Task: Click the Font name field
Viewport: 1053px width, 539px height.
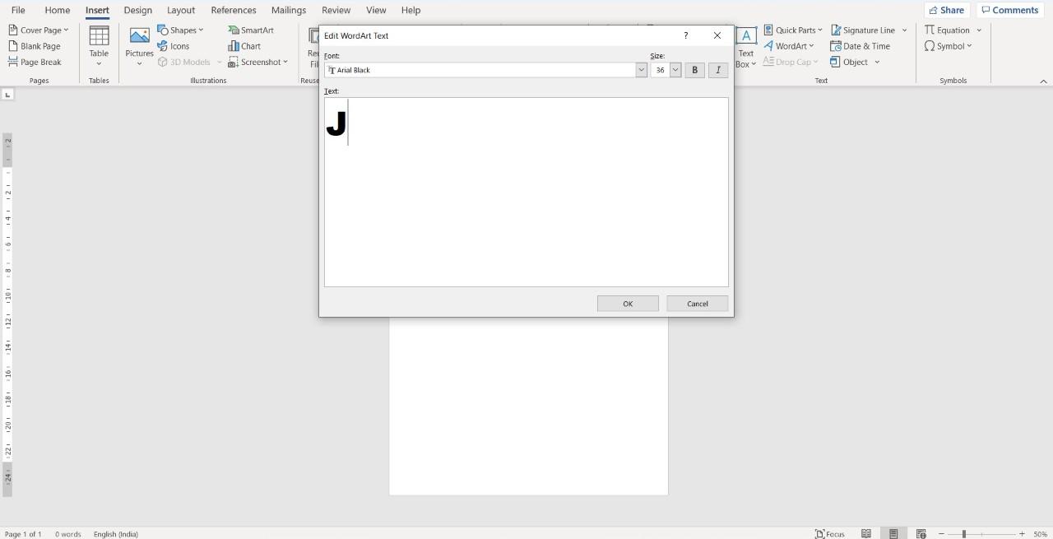Action: click(x=480, y=70)
